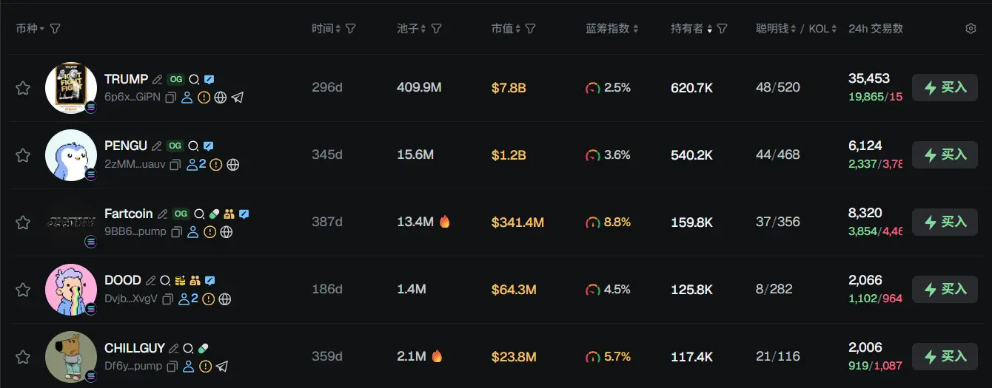Click the search icon next to TRUMP
Screen dimensions: 992x388
194,80
